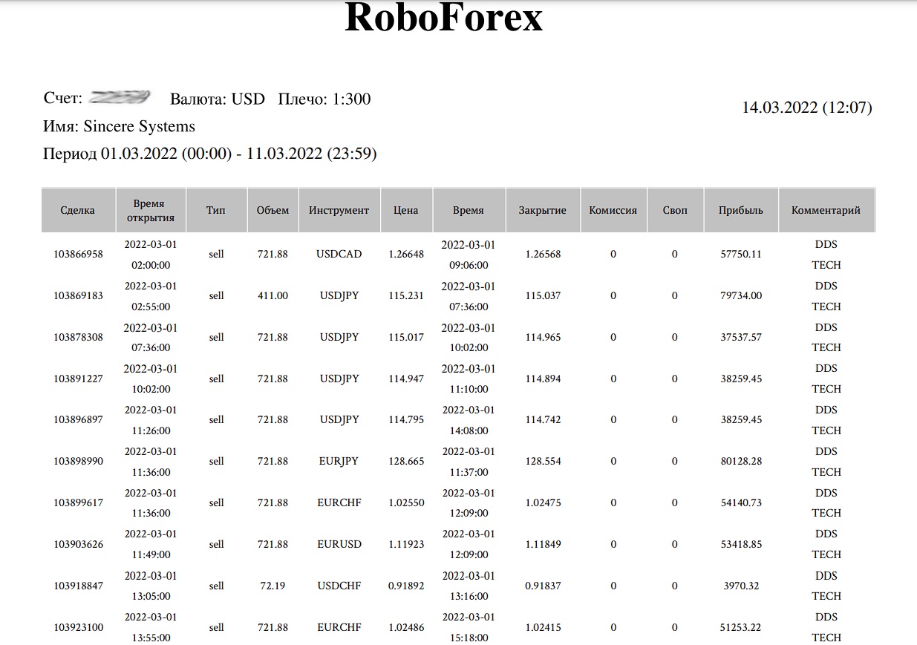Click the USDCAD instrument cell
The height and width of the screenshot is (645, 917).
coord(339,255)
